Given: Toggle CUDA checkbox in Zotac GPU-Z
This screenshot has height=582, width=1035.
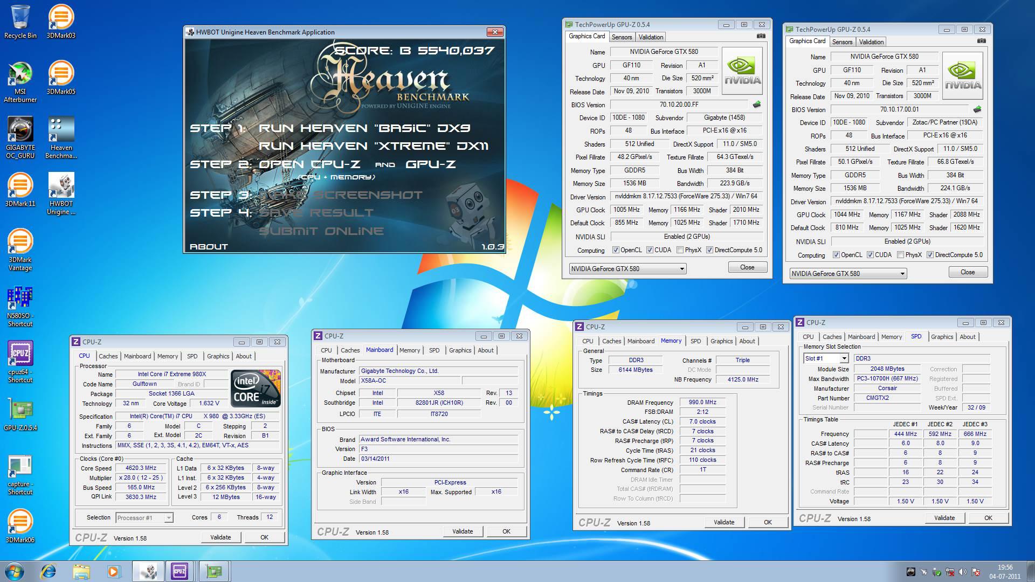Looking at the screenshot, I should tap(870, 255).
